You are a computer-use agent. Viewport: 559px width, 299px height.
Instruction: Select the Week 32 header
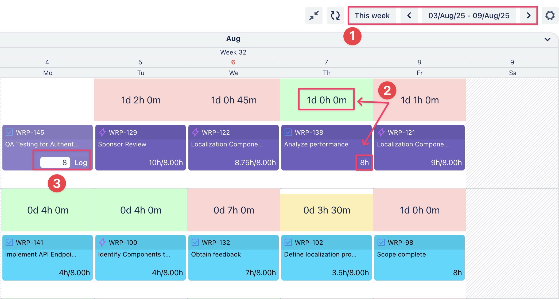[233, 52]
